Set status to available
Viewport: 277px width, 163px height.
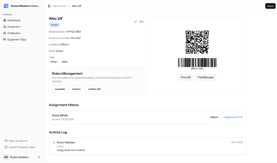click(x=60, y=89)
